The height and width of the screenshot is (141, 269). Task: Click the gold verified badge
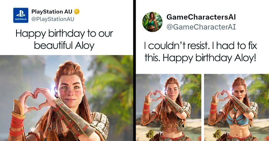(77, 11)
